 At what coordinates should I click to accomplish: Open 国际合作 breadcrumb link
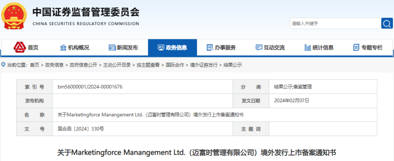175,65
